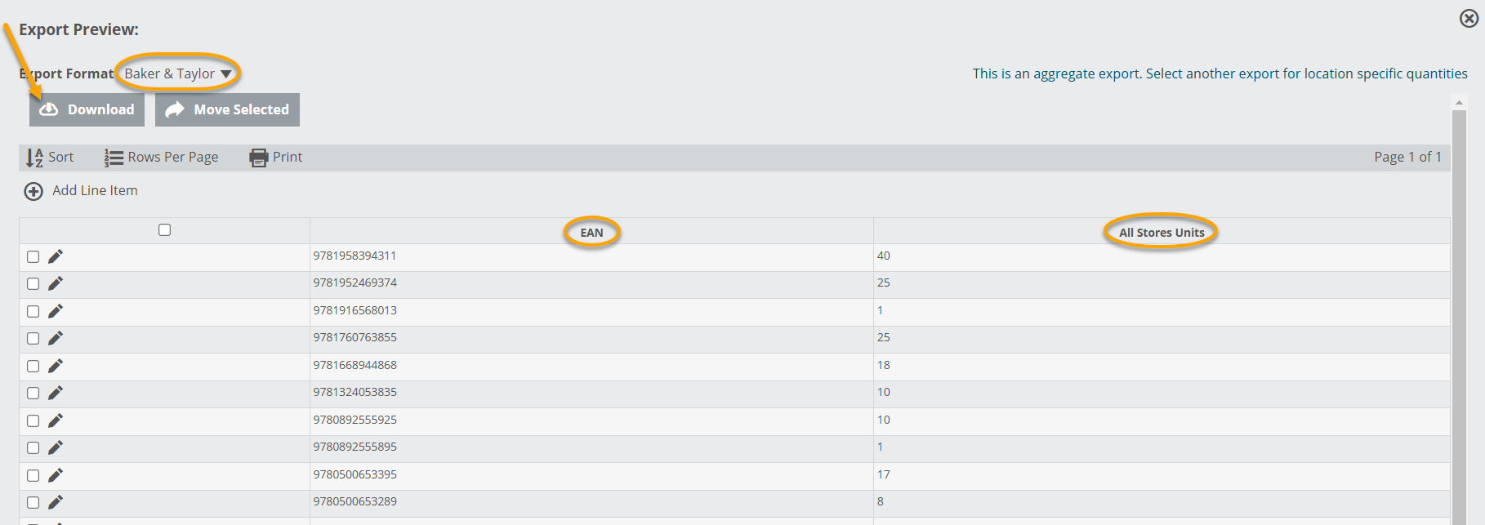1485x525 pixels.
Task: Select checkbox for EAN 9781324053835 row
Action: coord(33,394)
